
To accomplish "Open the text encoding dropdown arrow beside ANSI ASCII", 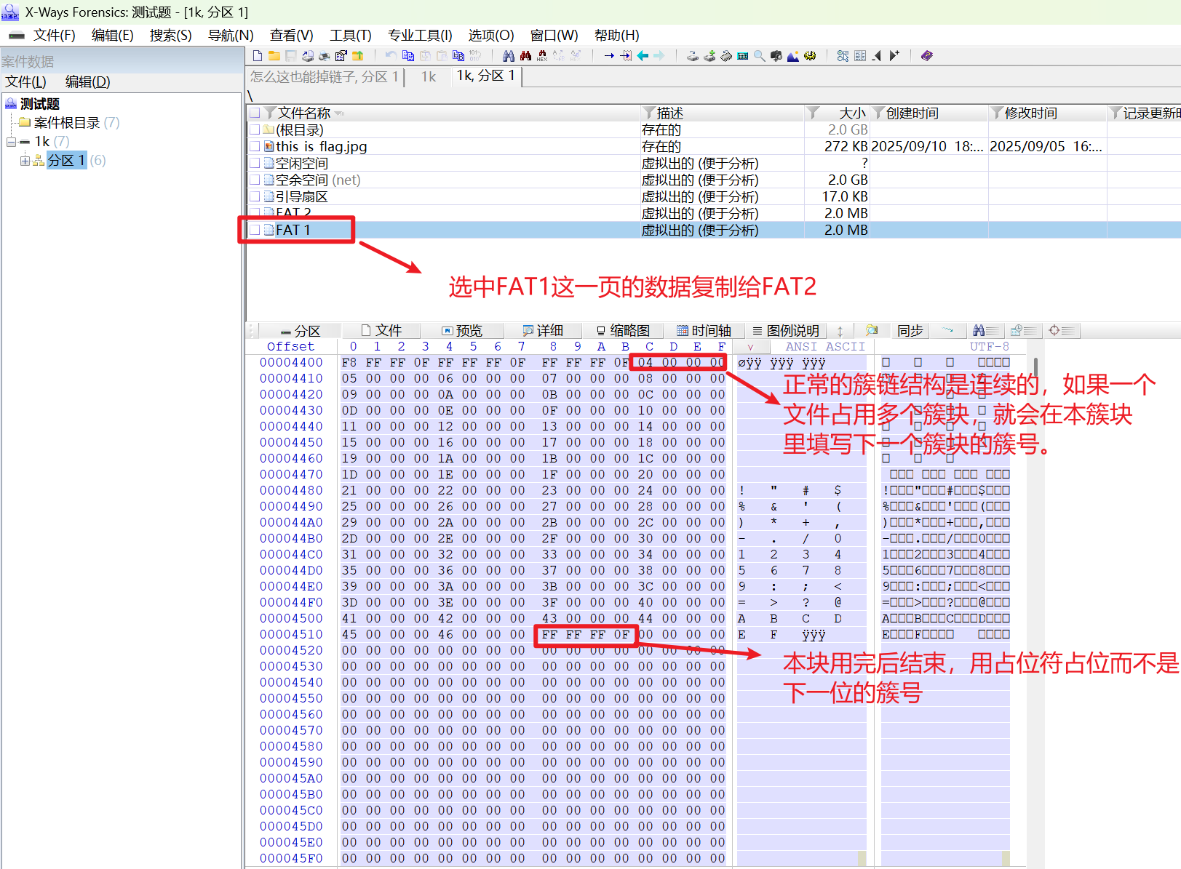I will coord(750,347).
